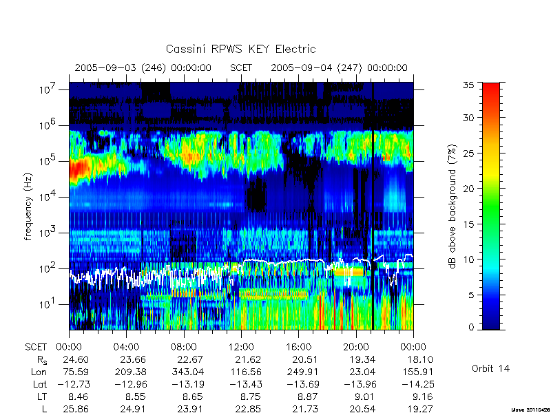
Task: Click the spectrogram plot area
Action: pos(241,206)
